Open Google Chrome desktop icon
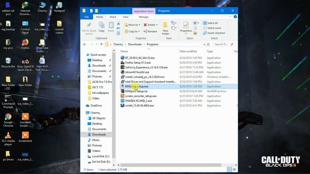310x174 pixels. [x=8, y=120]
